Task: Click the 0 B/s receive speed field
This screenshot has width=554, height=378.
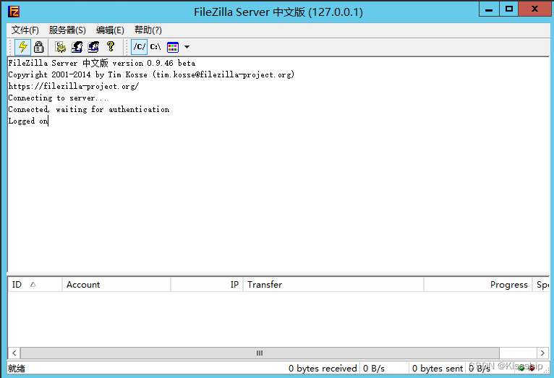Action: coord(374,369)
